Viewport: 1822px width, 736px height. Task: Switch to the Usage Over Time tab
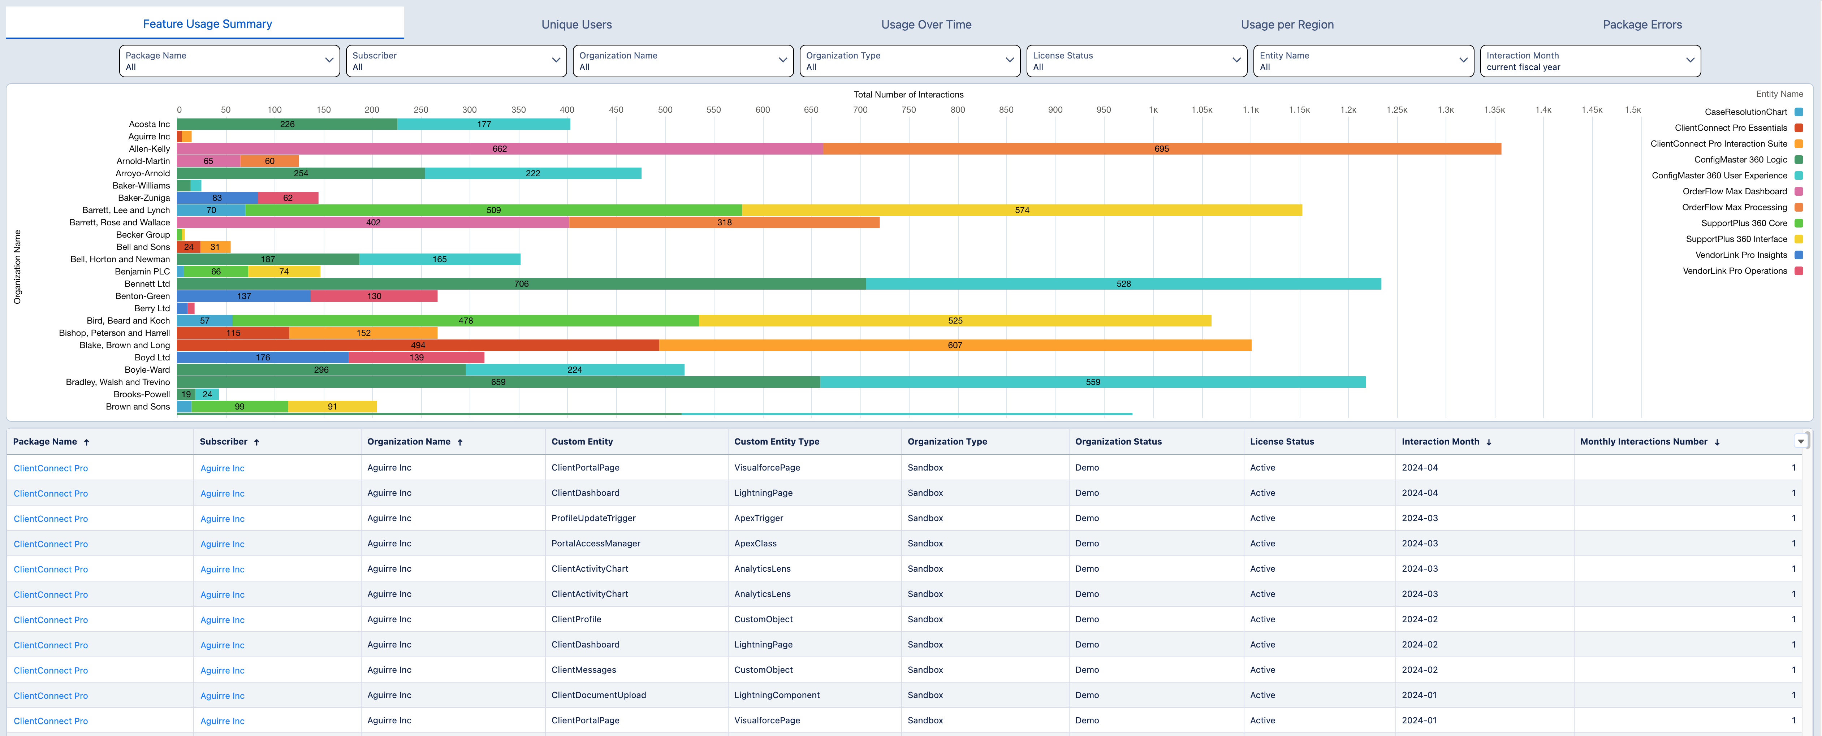(x=926, y=25)
